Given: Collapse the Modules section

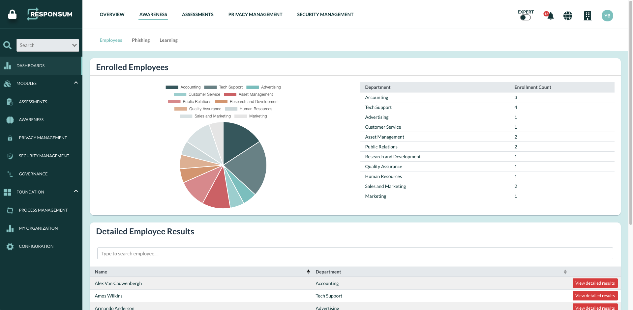Looking at the screenshot, I should coord(75,82).
